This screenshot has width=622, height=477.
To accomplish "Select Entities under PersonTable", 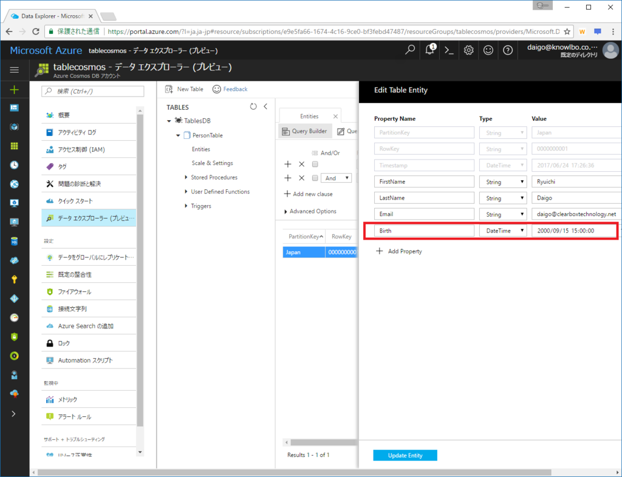I will coord(200,149).
